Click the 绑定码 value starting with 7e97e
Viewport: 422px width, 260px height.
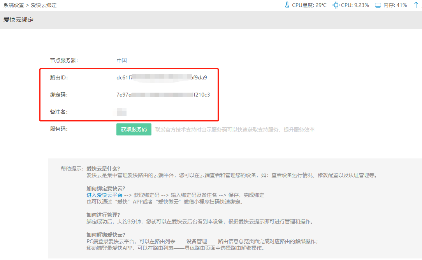pyautogui.click(x=163, y=95)
